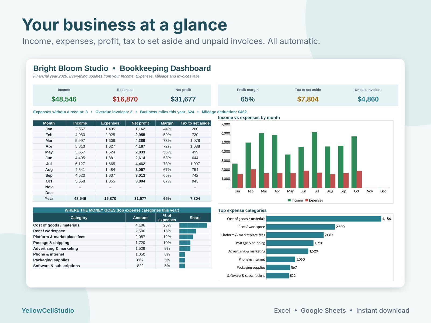Screen dimensions: 431x323
Task: Click the Expenses total $16,870
Action: 125,99
